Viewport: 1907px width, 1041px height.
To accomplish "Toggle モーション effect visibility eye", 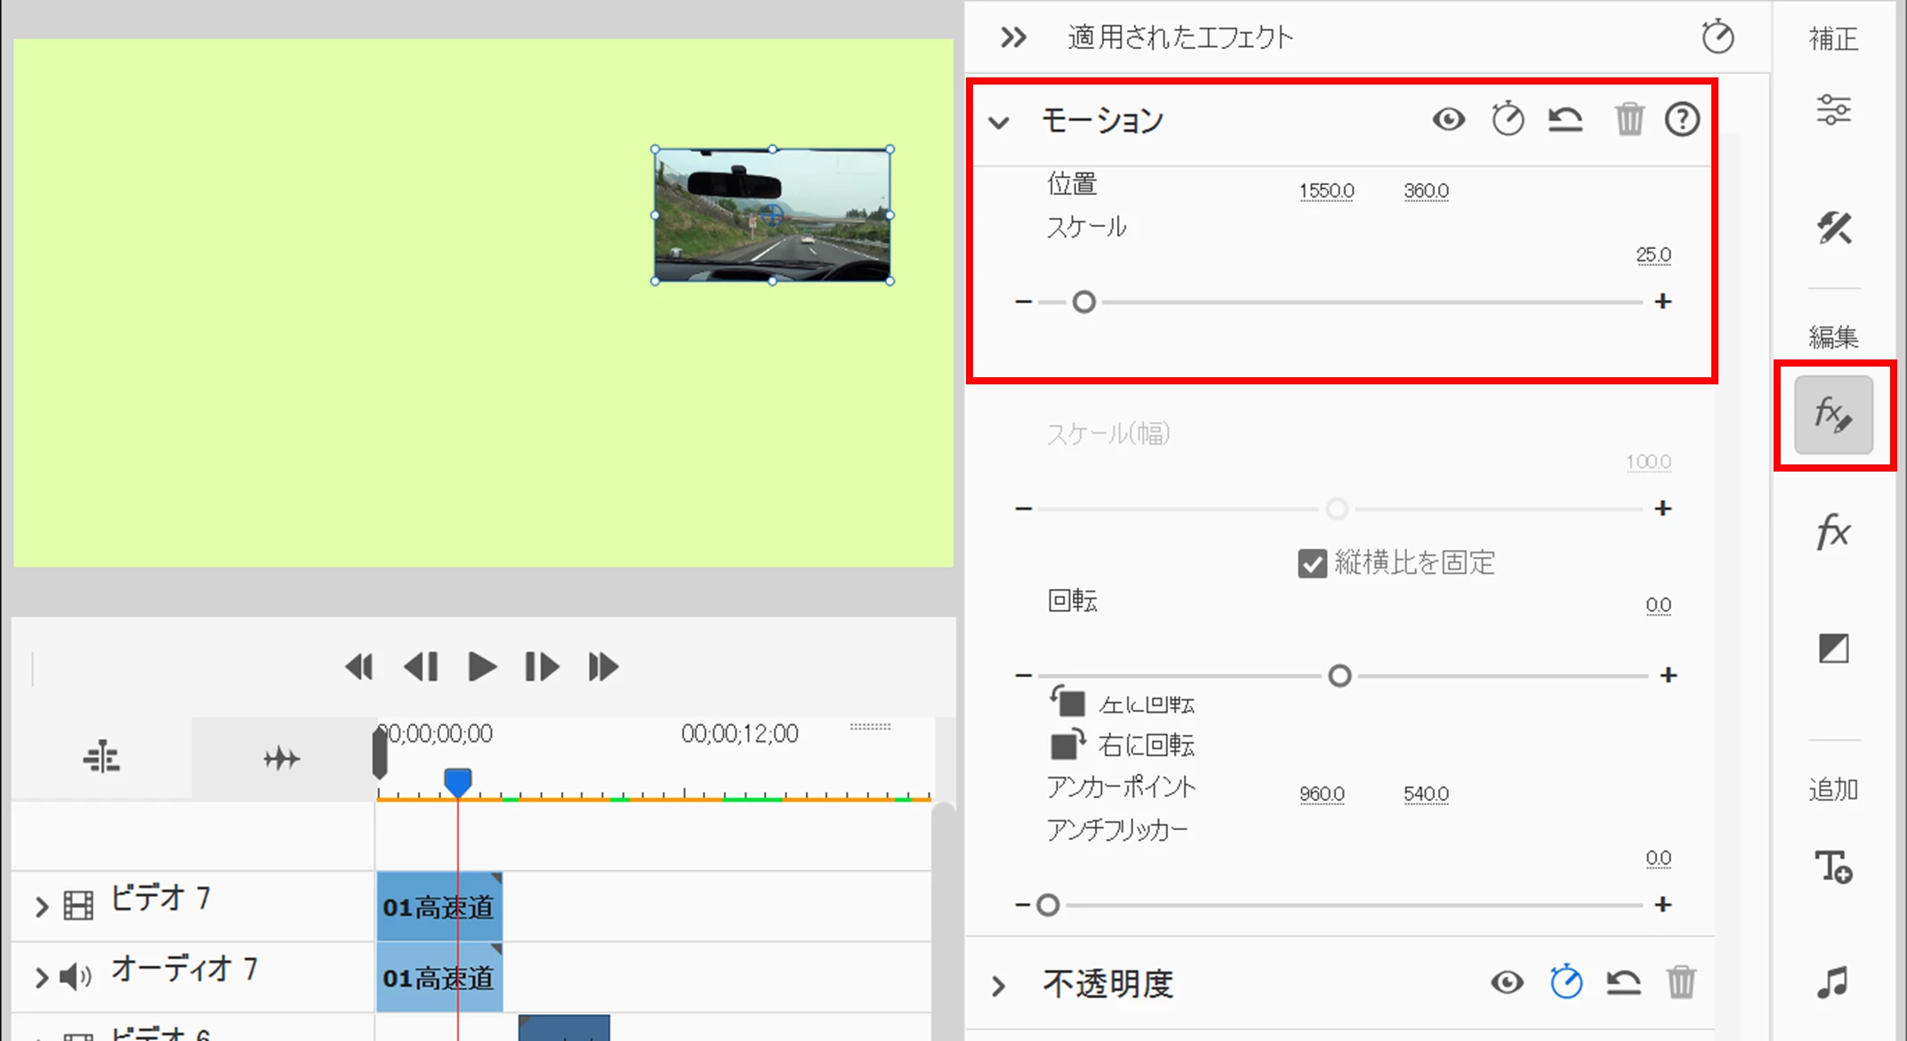I will point(1449,119).
